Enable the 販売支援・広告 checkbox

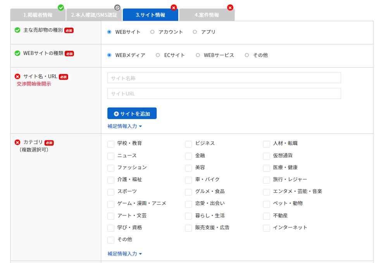[188, 228]
